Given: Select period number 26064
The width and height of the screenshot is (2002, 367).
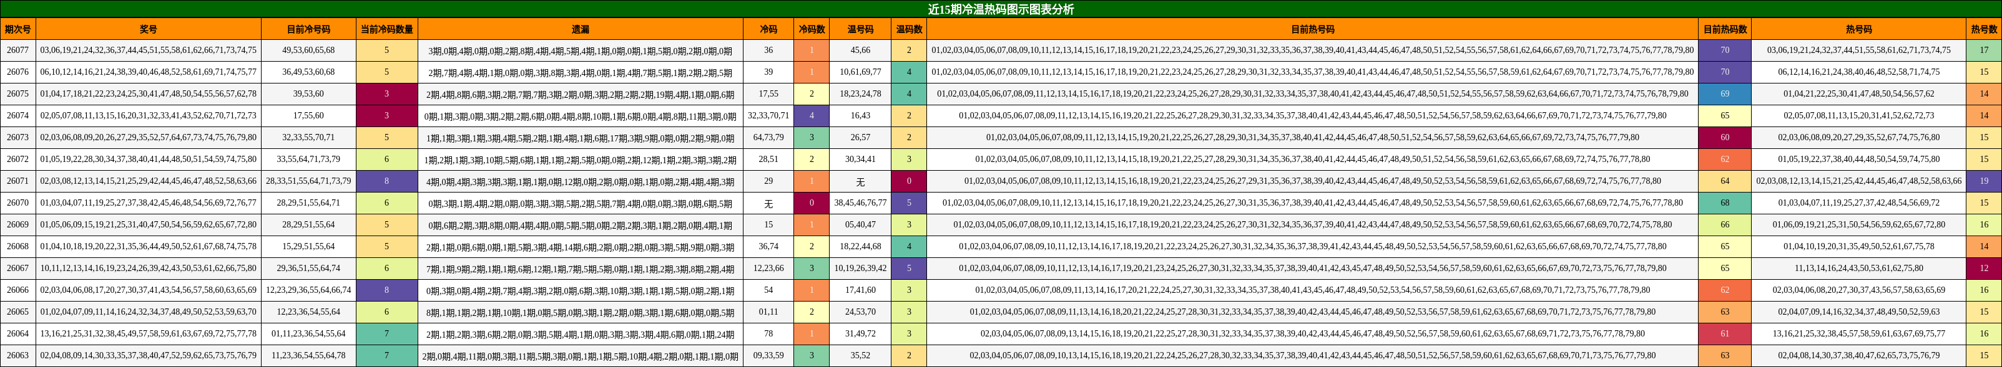Looking at the screenshot, I should coord(18,333).
